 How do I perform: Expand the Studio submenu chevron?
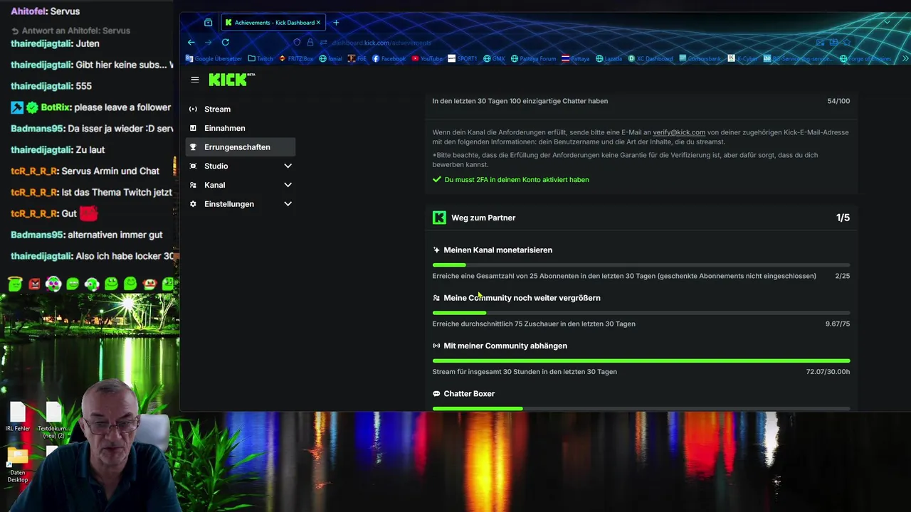288,166
